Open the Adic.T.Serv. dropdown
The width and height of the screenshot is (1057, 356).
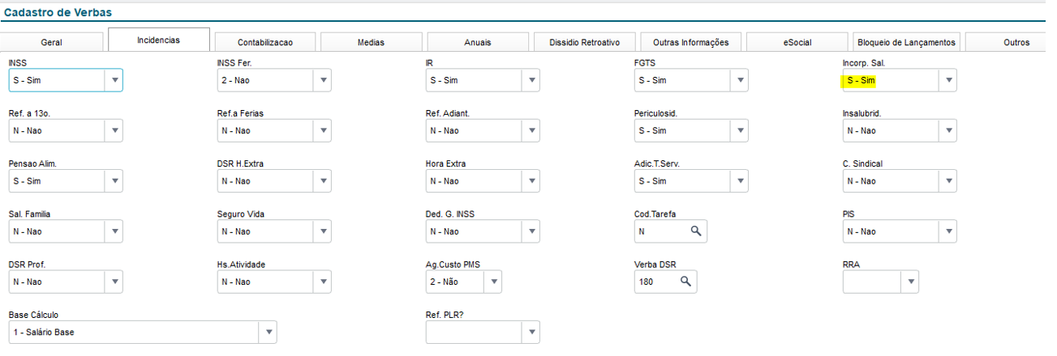[740, 181]
